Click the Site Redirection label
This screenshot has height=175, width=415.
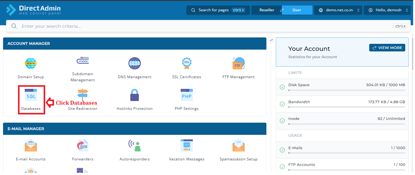(x=83, y=109)
